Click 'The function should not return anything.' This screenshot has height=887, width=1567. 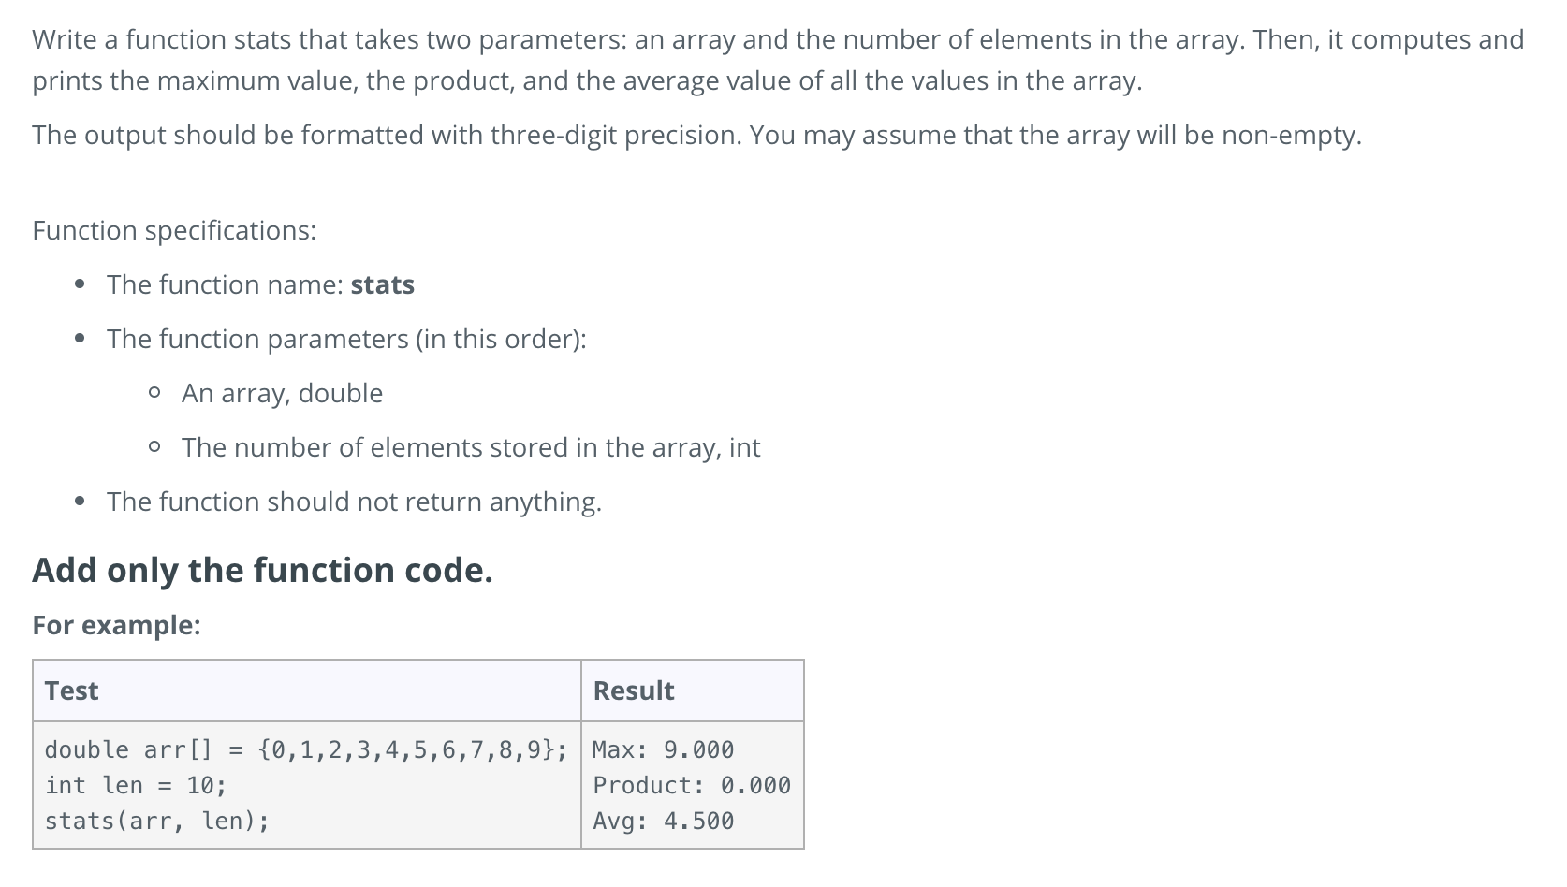click(354, 502)
